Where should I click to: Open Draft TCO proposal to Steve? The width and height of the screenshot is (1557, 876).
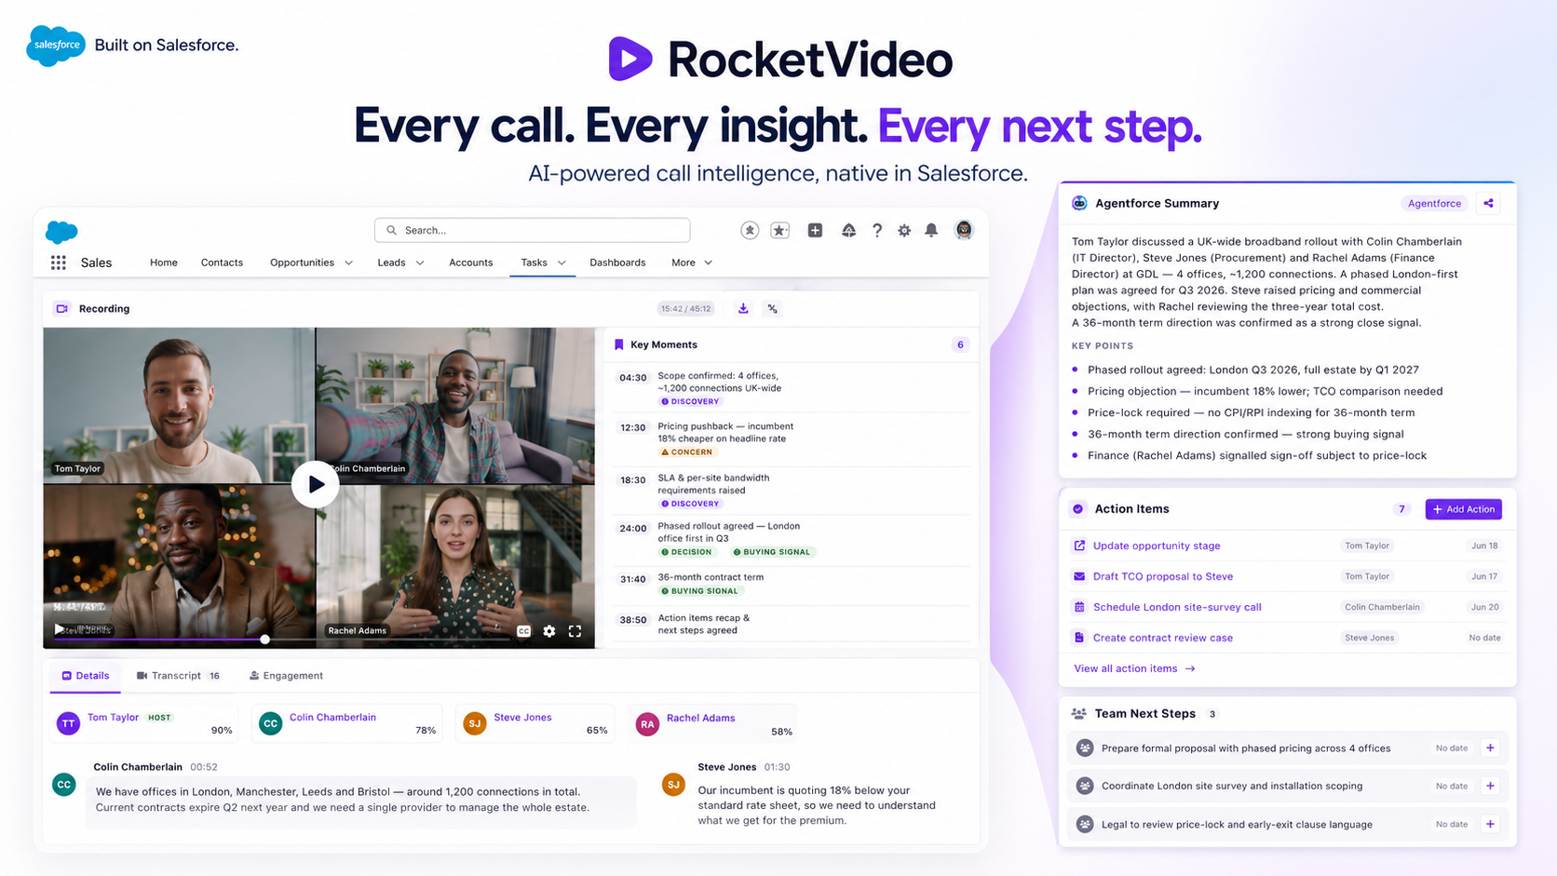[x=1163, y=576]
